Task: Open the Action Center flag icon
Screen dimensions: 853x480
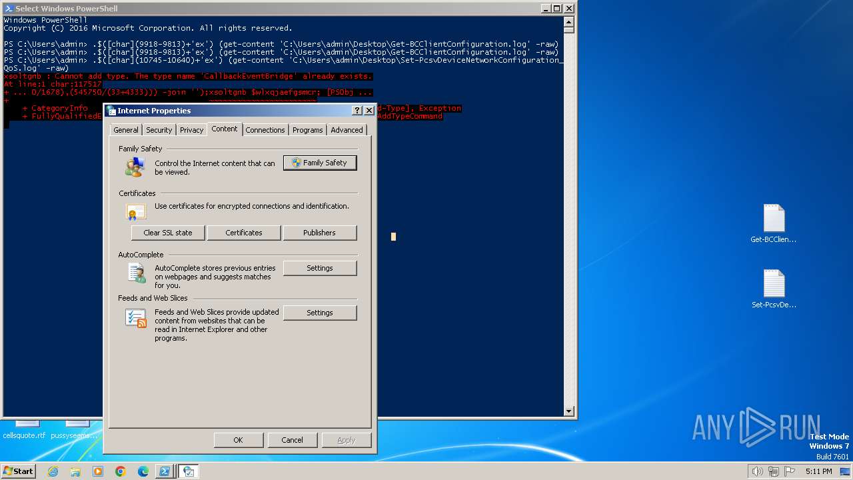Action: [789, 471]
